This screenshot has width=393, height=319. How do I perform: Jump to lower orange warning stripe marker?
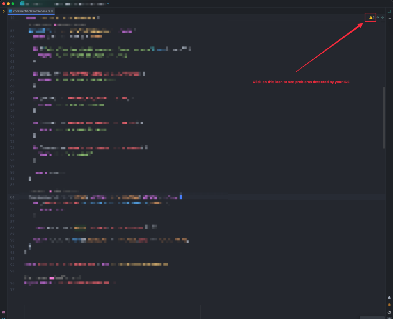click(x=384, y=261)
